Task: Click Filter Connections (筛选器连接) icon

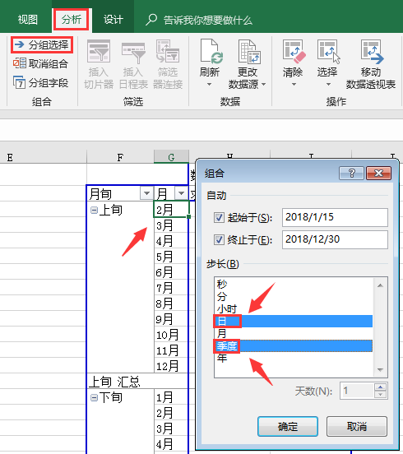Action: pyautogui.click(x=168, y=52)
